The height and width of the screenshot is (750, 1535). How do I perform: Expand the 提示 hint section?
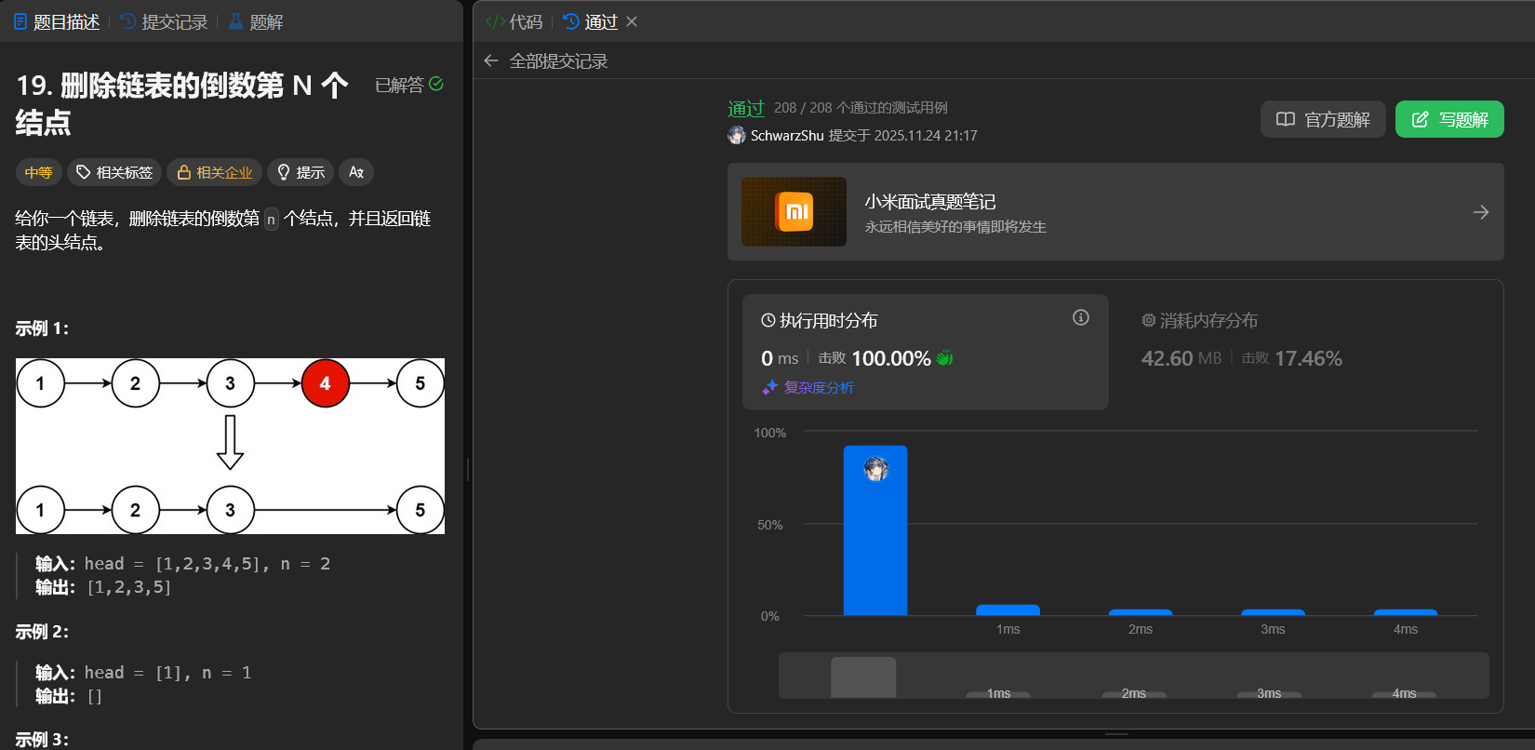pos(300,172)
